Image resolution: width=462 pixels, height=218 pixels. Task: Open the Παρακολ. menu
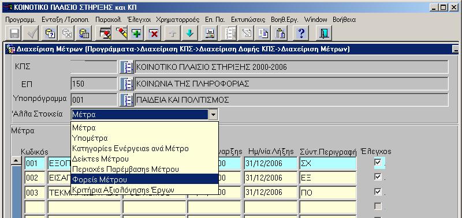click(109, 20)
